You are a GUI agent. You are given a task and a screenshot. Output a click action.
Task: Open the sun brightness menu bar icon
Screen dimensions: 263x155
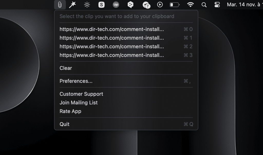[87, 5]
